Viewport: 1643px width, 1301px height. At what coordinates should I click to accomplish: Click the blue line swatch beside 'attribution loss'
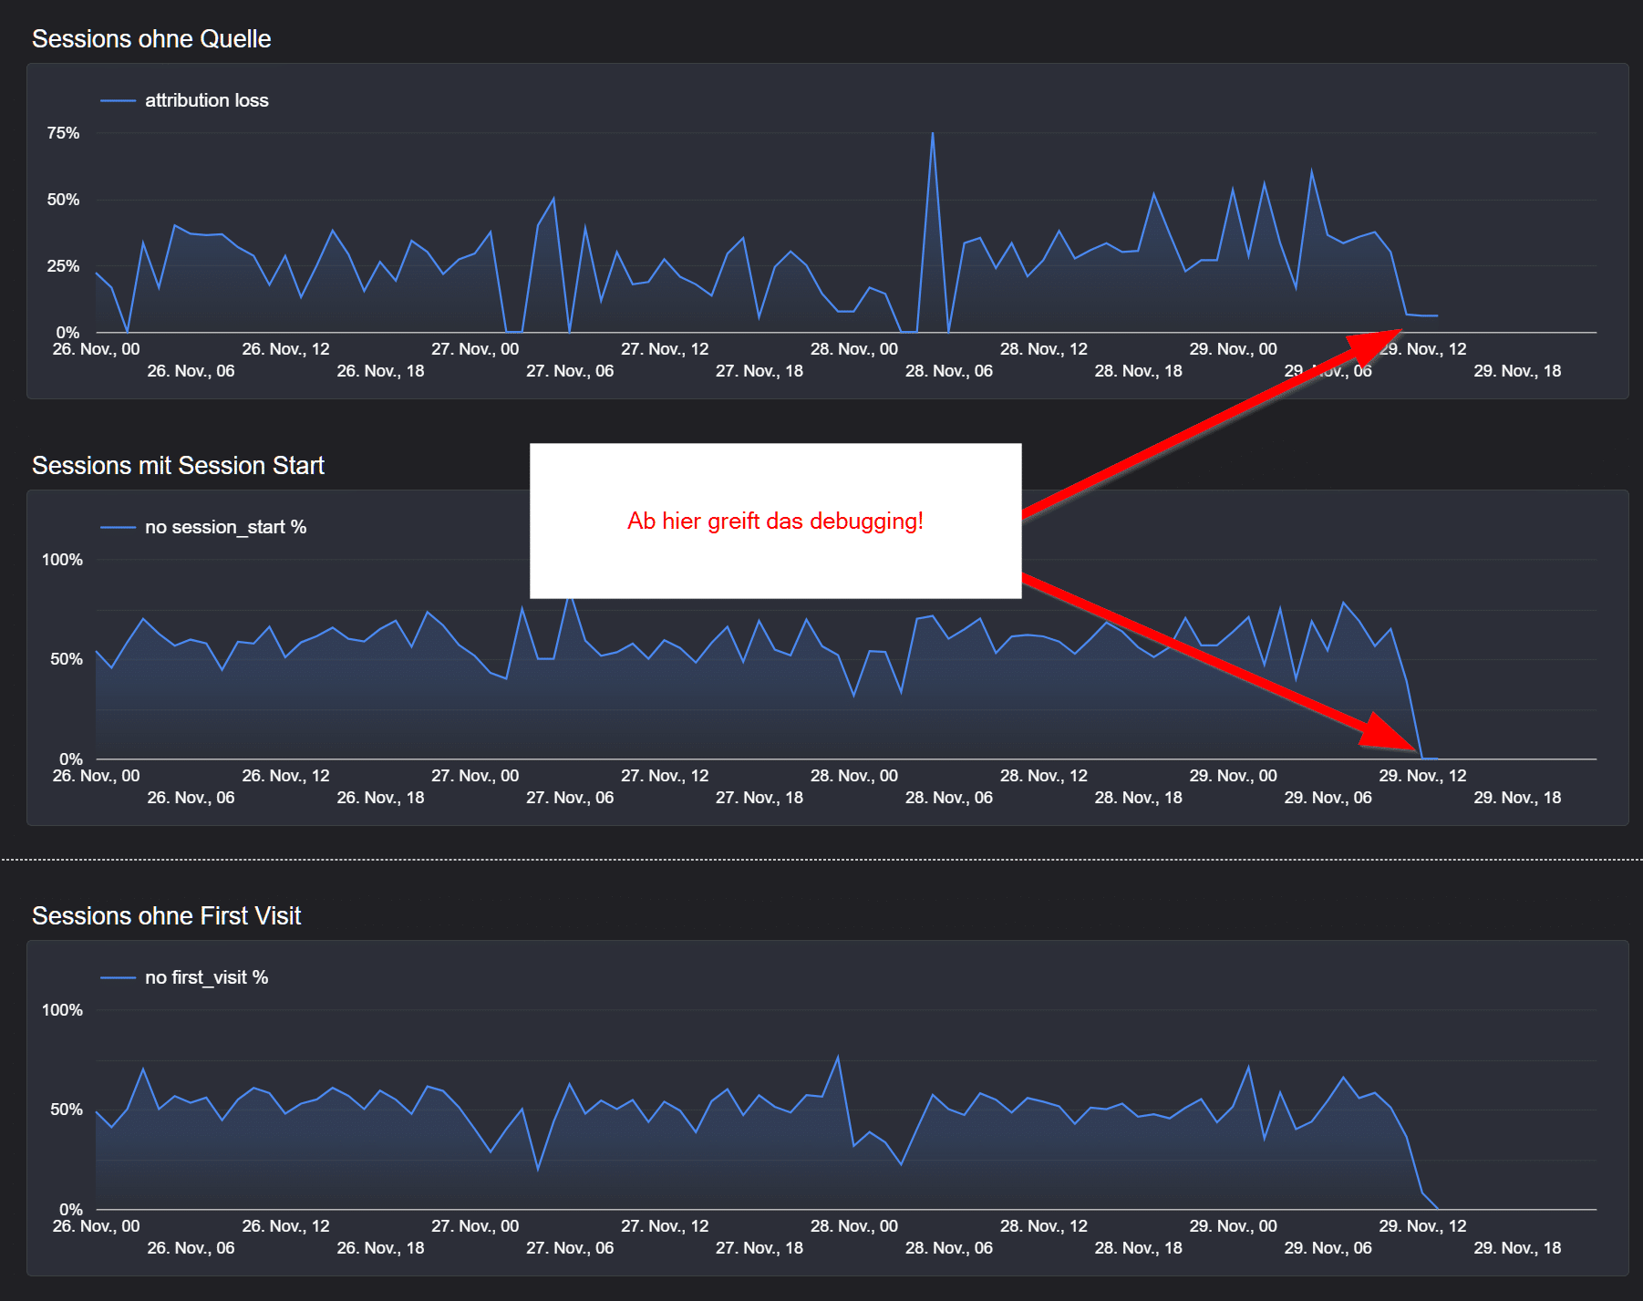click(x=118, y=100)
